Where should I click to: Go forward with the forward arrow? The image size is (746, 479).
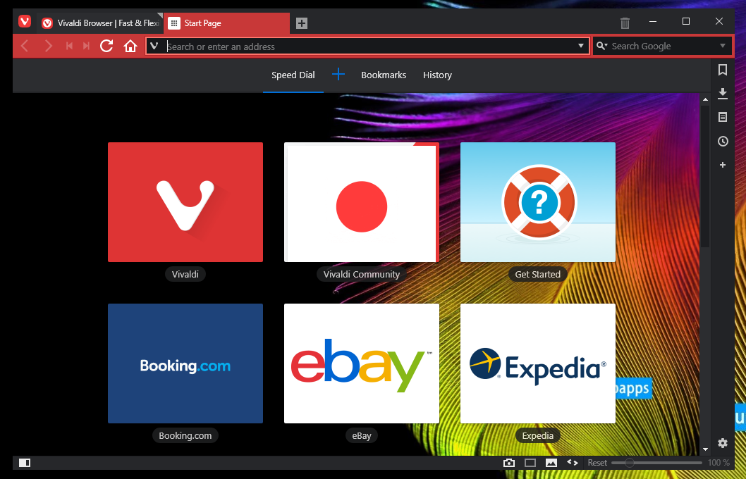[48, 46]
